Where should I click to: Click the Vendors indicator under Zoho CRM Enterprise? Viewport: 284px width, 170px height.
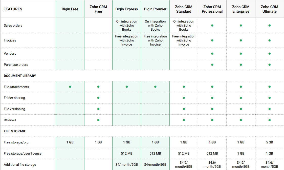tap(241, 53)
